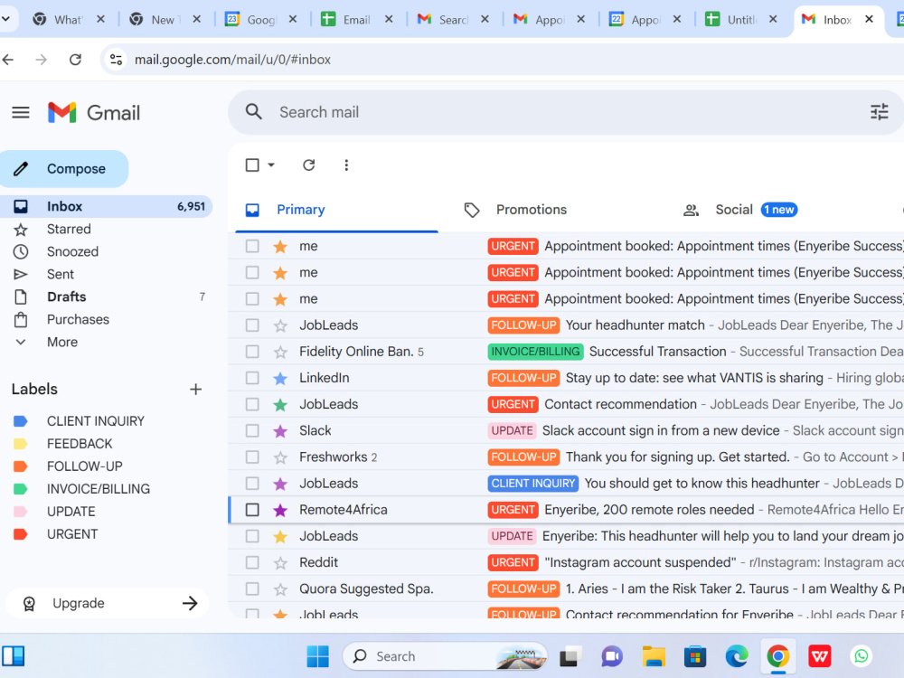This screenshot has height=678, width=904.
Task: Open the Gmail main menu hamburger icon
Action: 21,112
